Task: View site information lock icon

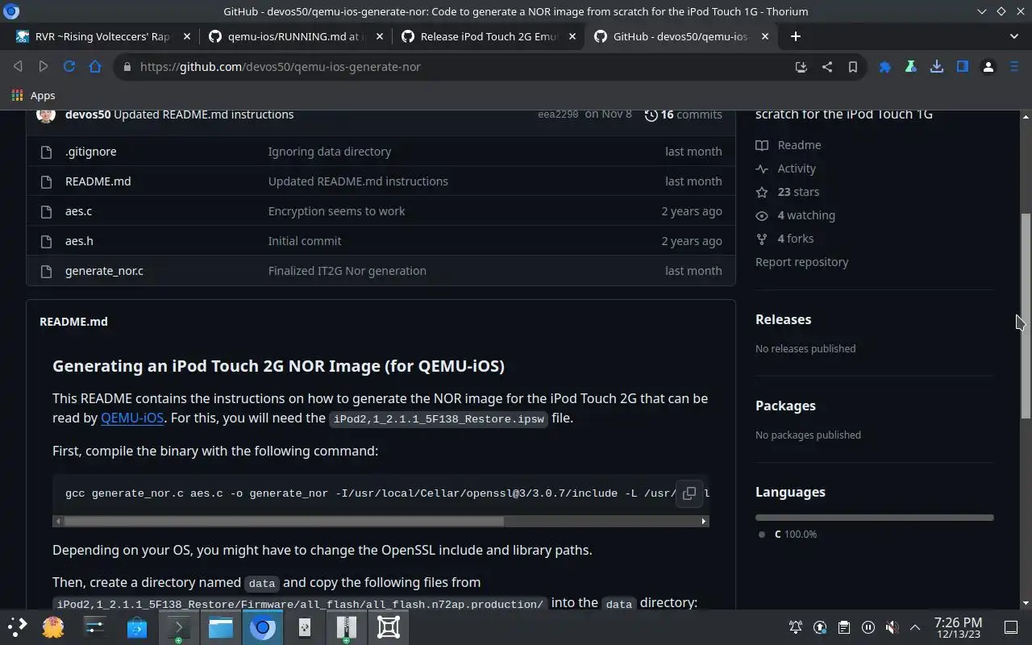Action: [x=127, y=67]
